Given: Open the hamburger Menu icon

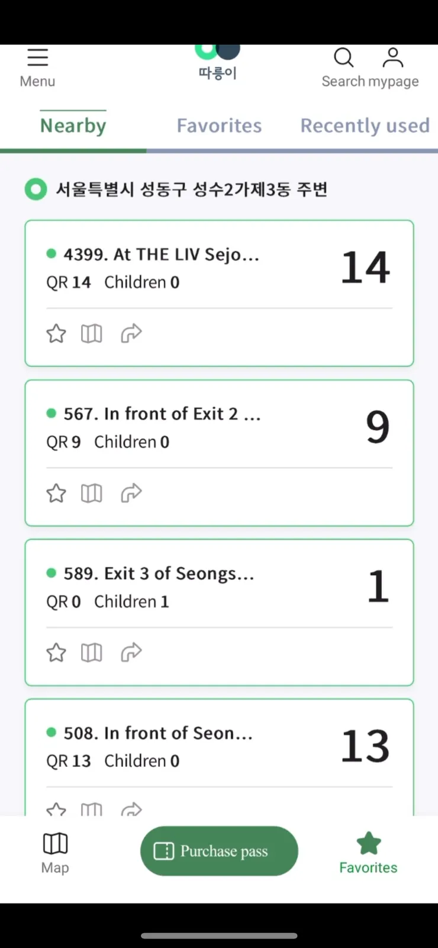Looking at the screenshot, I should pyautogui.click(x=37, y=58).
